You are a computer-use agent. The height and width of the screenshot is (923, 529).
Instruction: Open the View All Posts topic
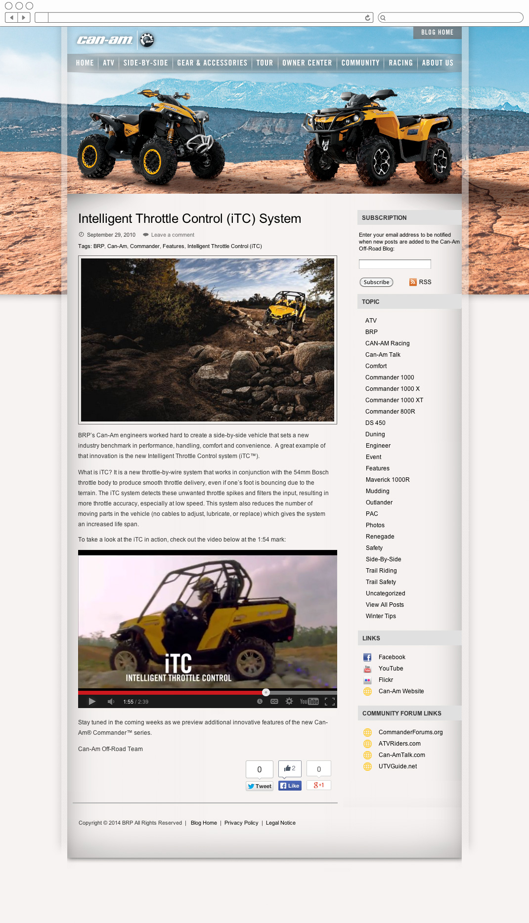385,605
